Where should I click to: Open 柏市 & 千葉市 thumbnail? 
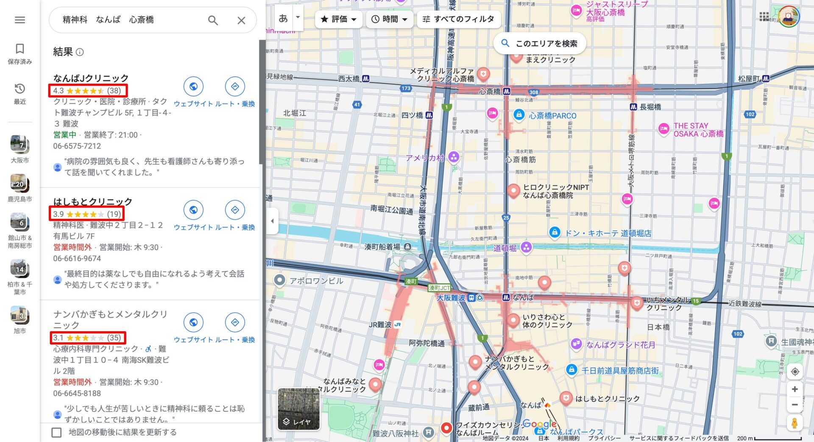[20, 277]
